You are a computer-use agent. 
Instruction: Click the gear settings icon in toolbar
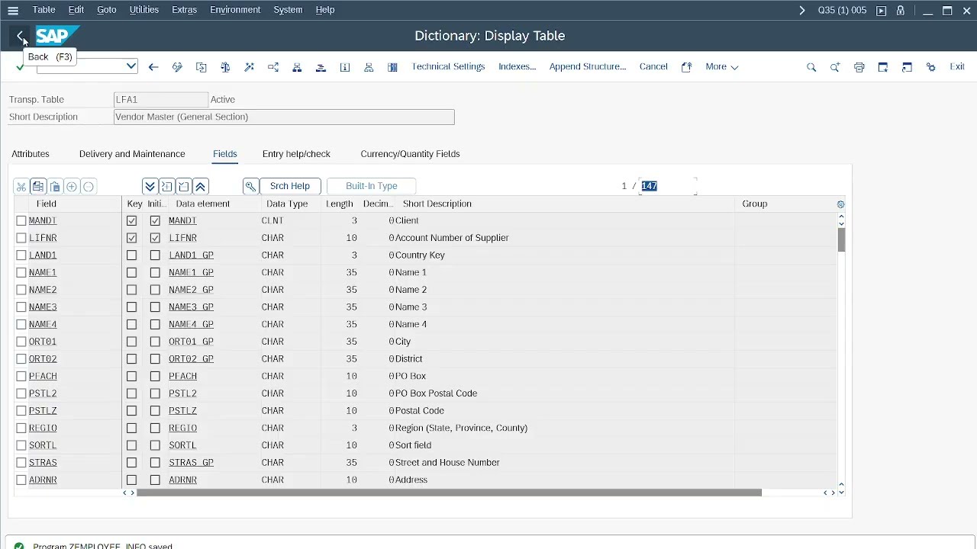pos(931,67)
